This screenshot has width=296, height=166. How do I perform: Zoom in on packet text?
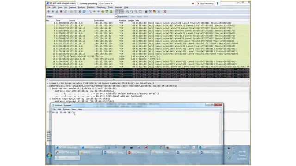click(x=128, y=12)
